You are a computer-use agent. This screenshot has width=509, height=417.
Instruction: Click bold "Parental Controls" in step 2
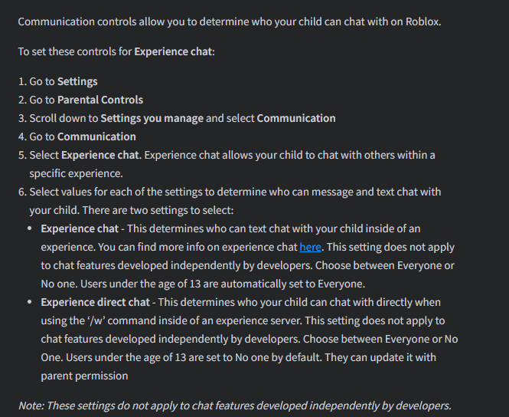coord(100,100)
